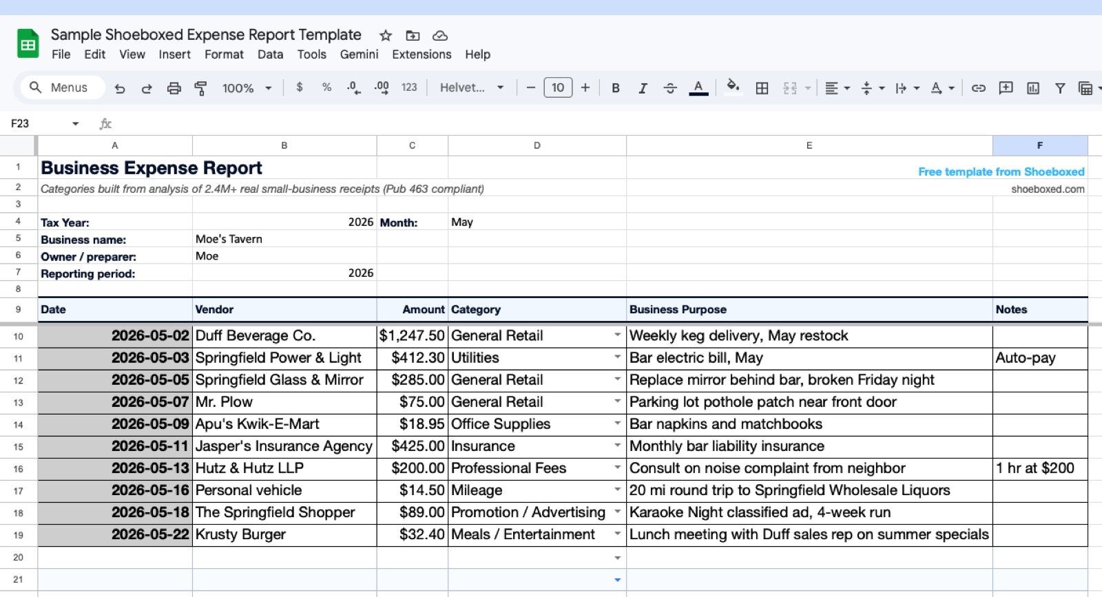
Task: Open category dropdown for Utilities row
Action: coord(618,357)
